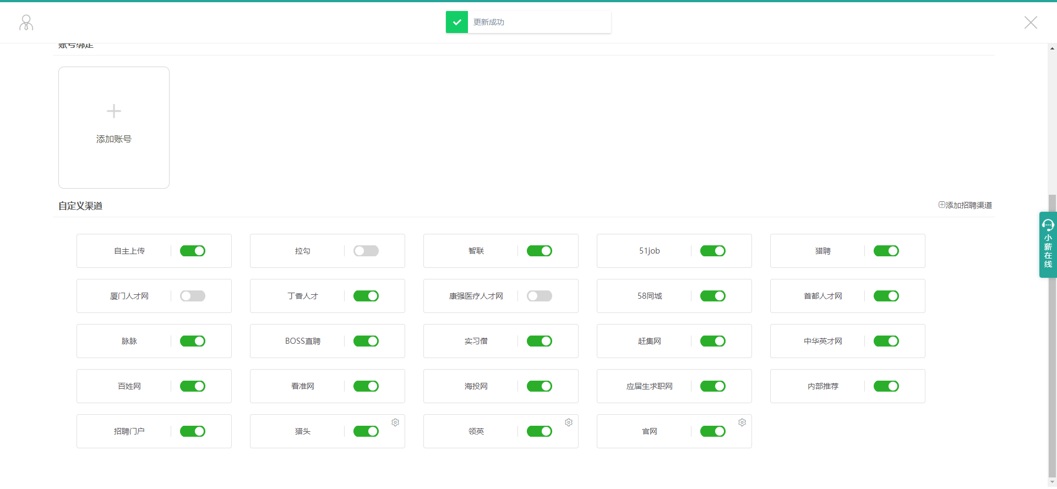Turn off the 自主上传 channel switch
The image size is (1057, 489).
click(193, 251)
